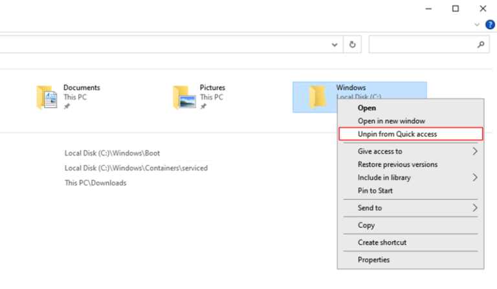Click the pin icon under Pictures
The width and height of the screenshot is (497, 289).
point(203,106)
